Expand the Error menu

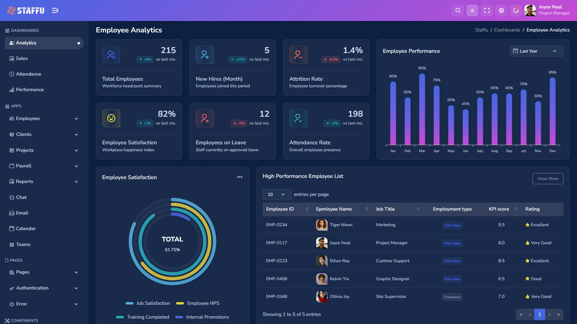coord(44,304)
